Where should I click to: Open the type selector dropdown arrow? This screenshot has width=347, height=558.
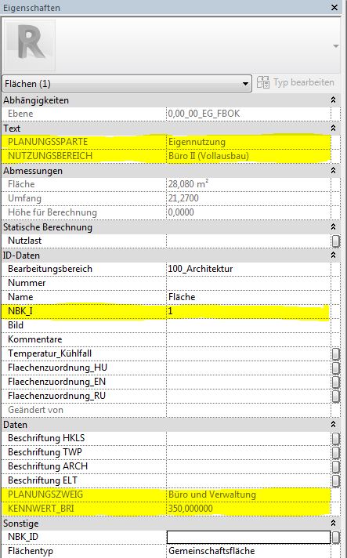click(335, 46)
